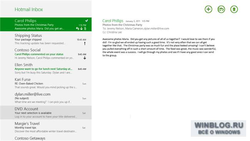Screen dimensions: 250x141
Task: Click the email body paragraph text
Action: [x=159, y=47]
